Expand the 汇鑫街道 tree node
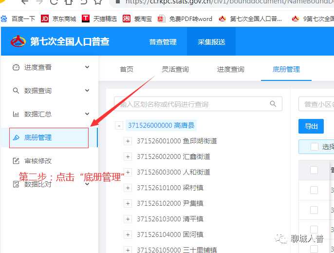This screenshot has height=253, width=334. coord(128,157)
